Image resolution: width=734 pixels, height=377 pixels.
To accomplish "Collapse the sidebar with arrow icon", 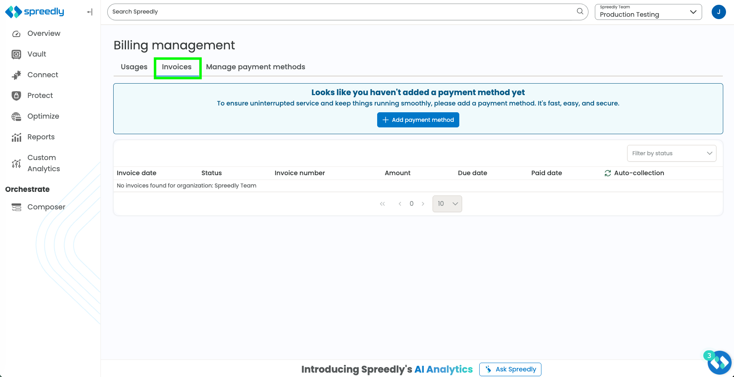I will tap(90, 12).
